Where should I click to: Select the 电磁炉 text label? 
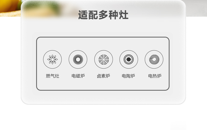coord(78,76)
